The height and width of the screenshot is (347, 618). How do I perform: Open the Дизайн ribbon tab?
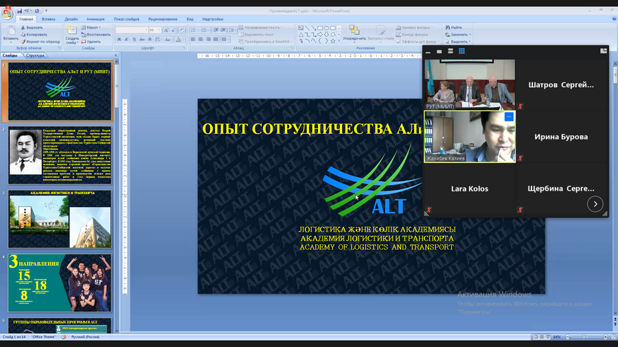tap(71, 19)
